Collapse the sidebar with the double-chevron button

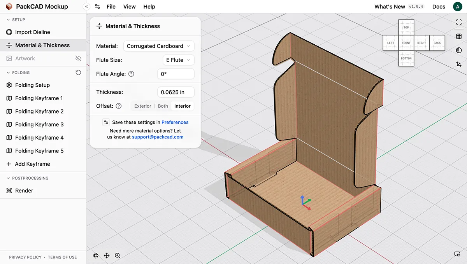[x=86, y=7]
